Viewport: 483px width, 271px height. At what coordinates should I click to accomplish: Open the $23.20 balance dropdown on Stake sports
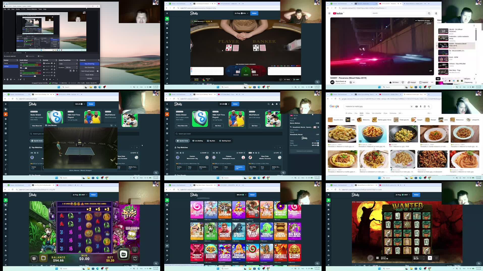81,104
